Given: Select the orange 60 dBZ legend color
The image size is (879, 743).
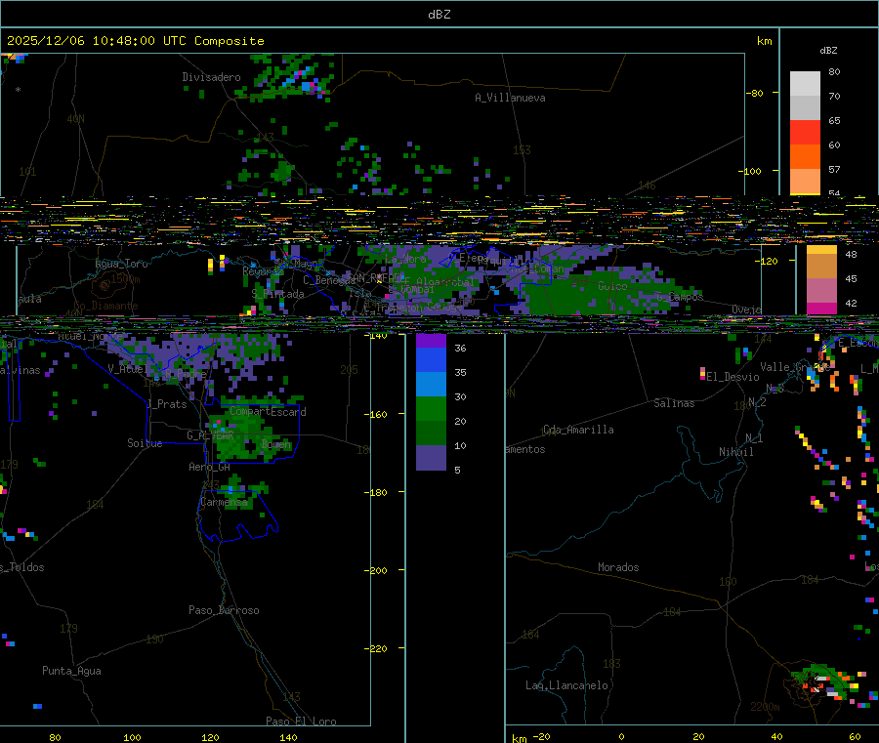Looking at the screenshot, I should [805, 157].
